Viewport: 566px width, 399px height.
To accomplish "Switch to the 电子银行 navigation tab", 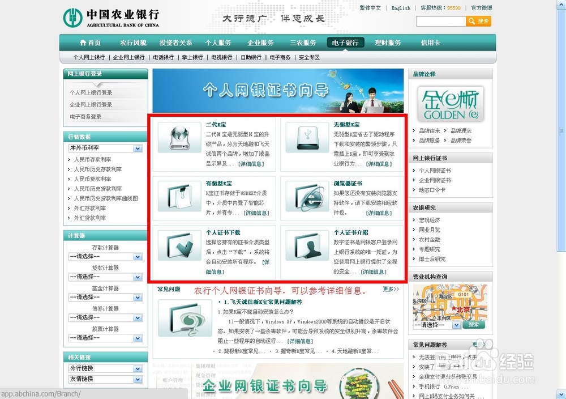I will pos(345,42).
